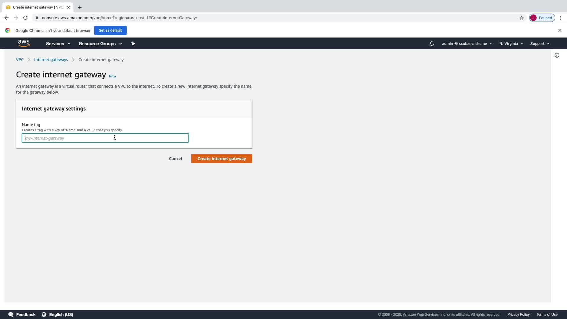Expand Resource Groups dropdown

pyautogui.click(x=100, y=44)
